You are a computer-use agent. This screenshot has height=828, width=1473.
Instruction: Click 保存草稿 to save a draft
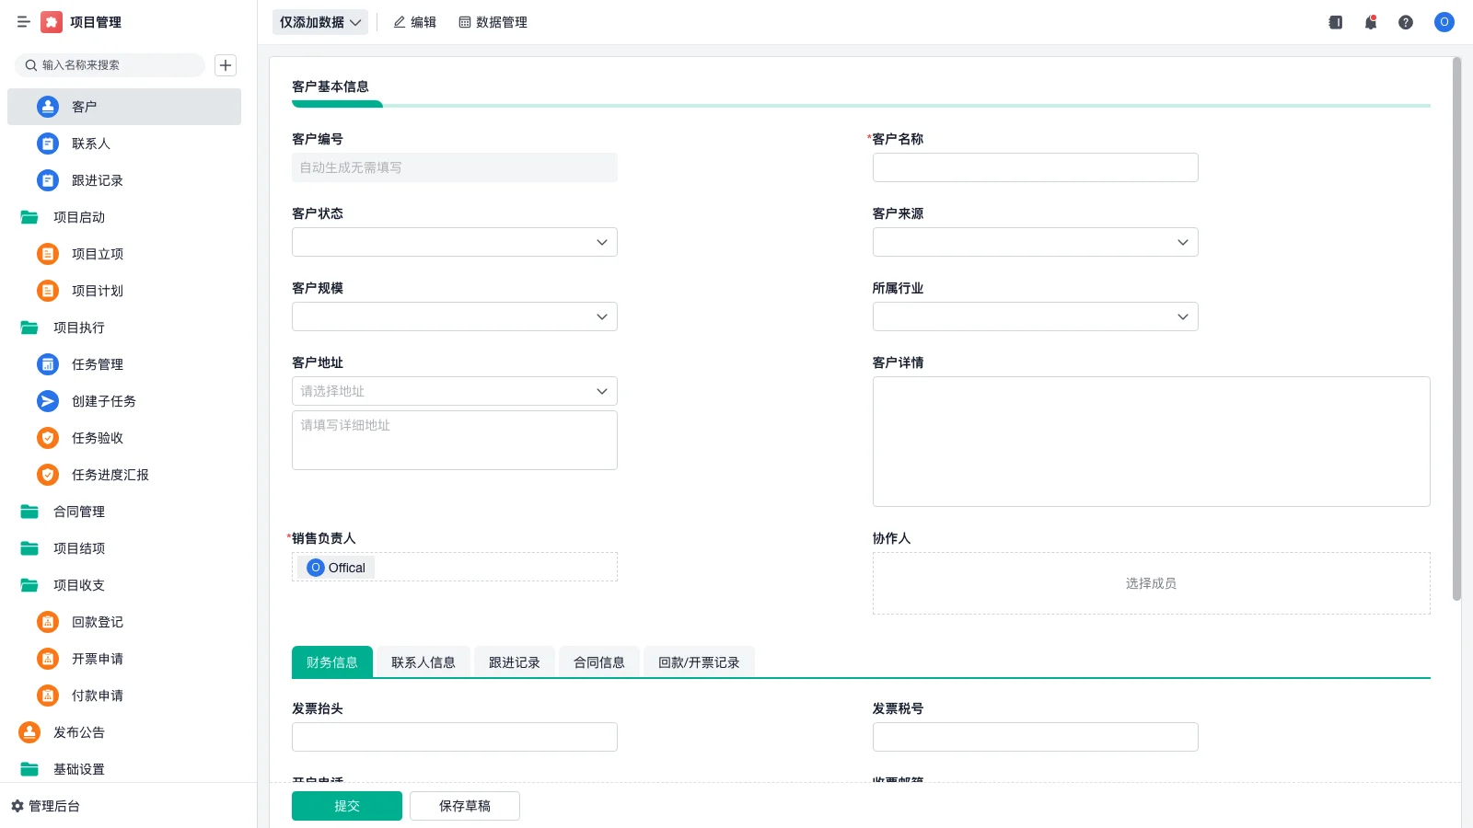pos(464,805)
